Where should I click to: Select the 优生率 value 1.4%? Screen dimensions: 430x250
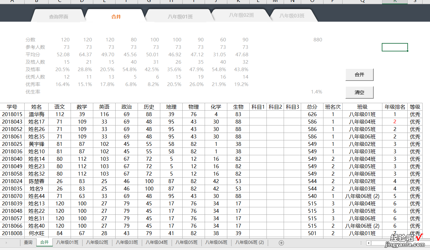click(x=316, y=92)
